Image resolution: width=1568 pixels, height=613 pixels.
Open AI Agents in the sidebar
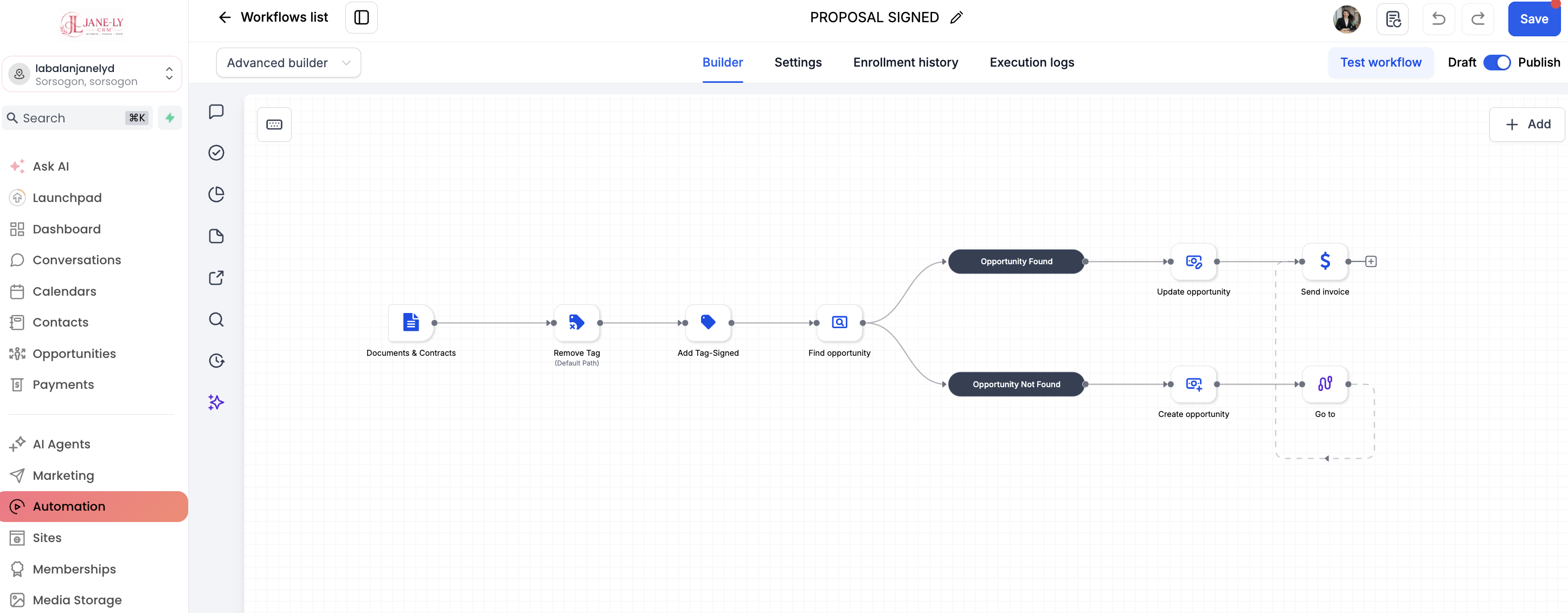(x=61, y=444)
